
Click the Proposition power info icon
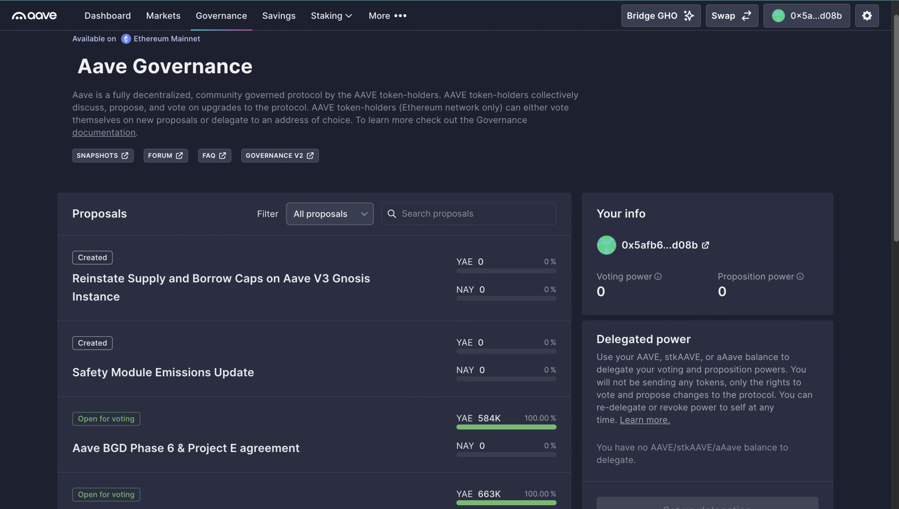800,277
